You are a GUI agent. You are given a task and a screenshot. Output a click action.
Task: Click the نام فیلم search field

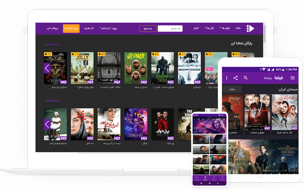(170, 28)
